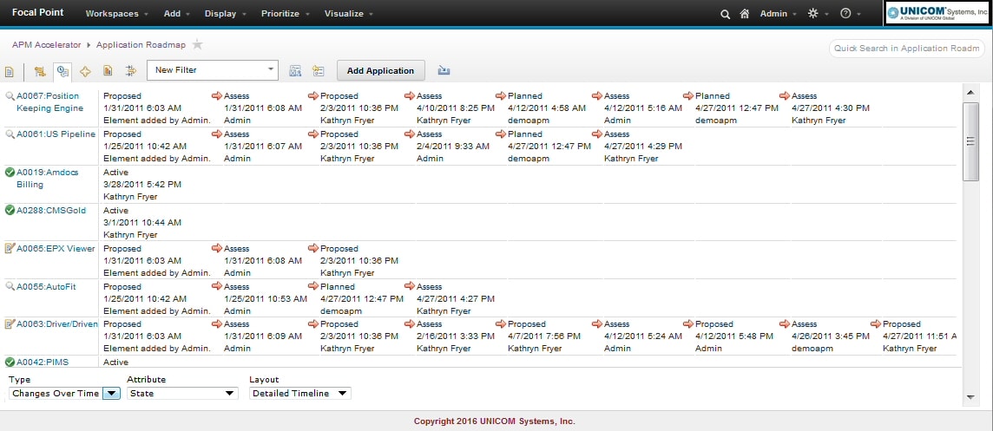The image size is (993, 431).
Task: Switch to the tree hierarchy view icon
Action: click(x=40, y=71)
